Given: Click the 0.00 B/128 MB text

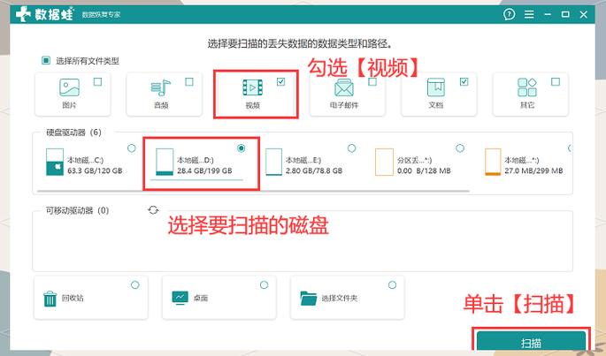Looking at the screenshot, I should [x=424, y=170].
